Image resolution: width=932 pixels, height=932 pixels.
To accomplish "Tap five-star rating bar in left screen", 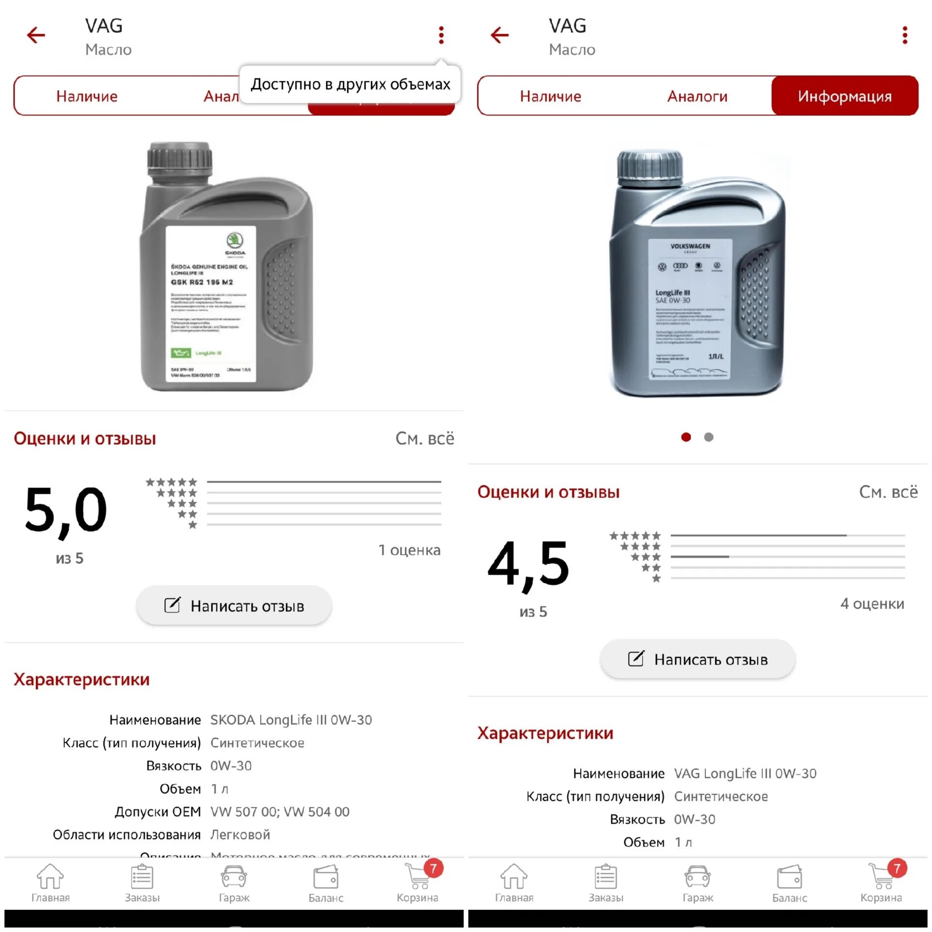I will pyautogui.click(x=324, y=482).
